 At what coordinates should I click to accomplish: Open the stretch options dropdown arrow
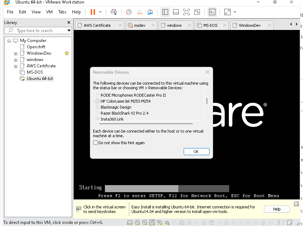235,12
